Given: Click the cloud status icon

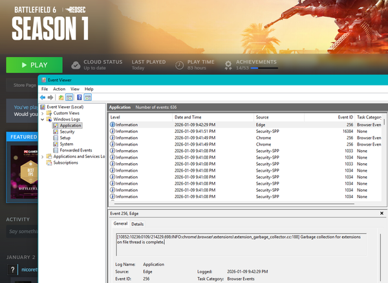Looking at the screenshot, I should click(76, 65).
